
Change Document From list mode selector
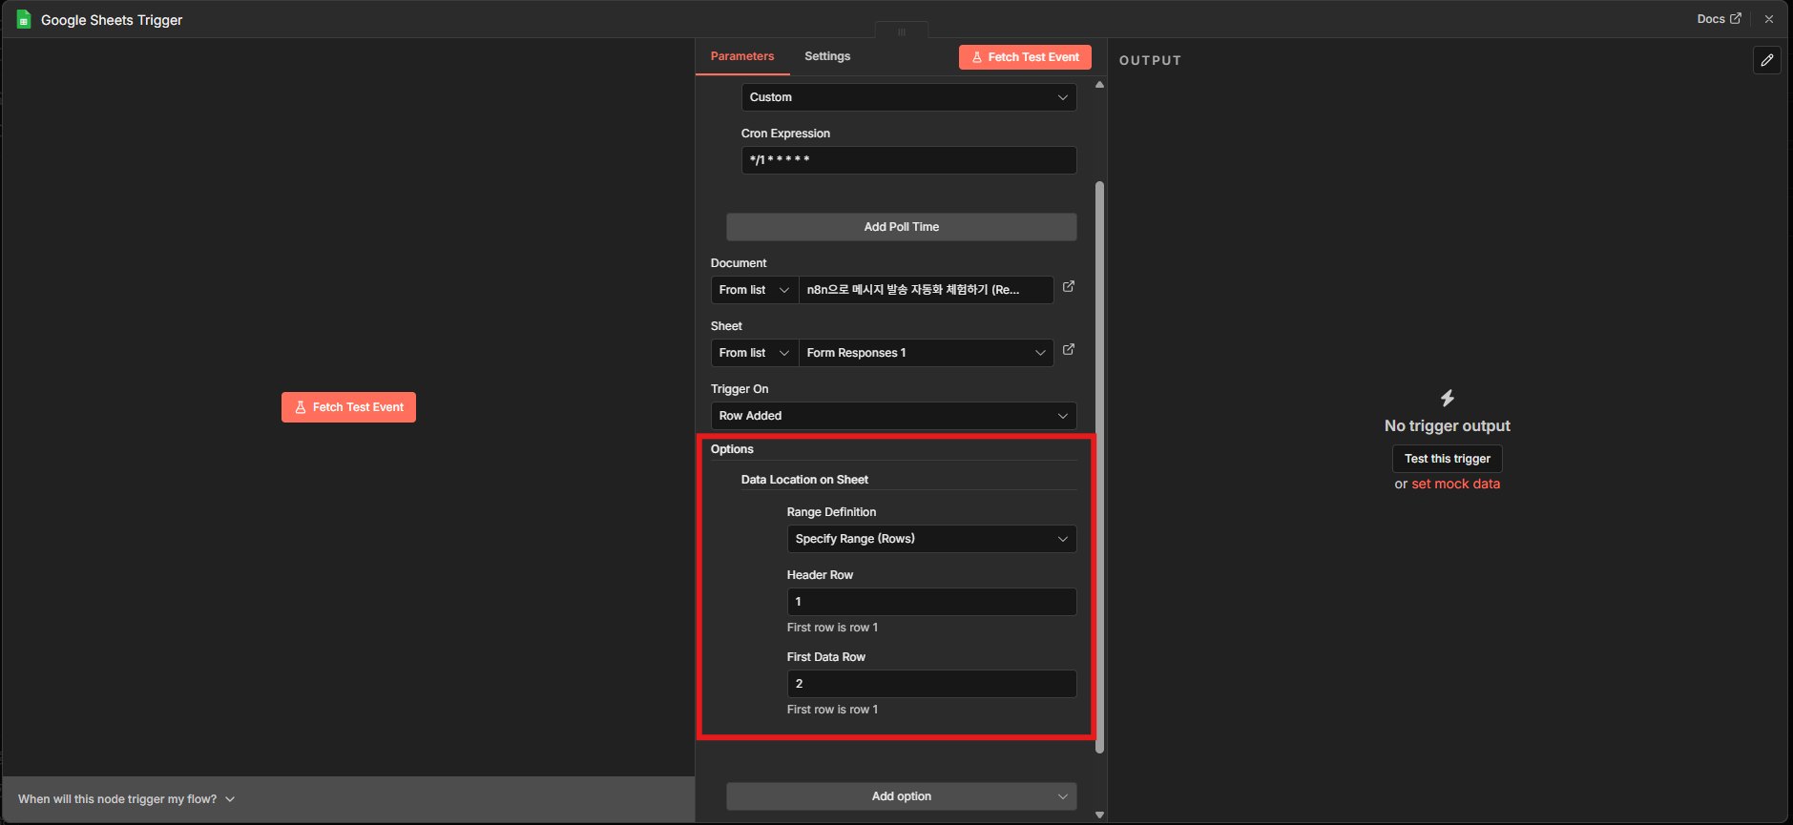coord(754,290)
